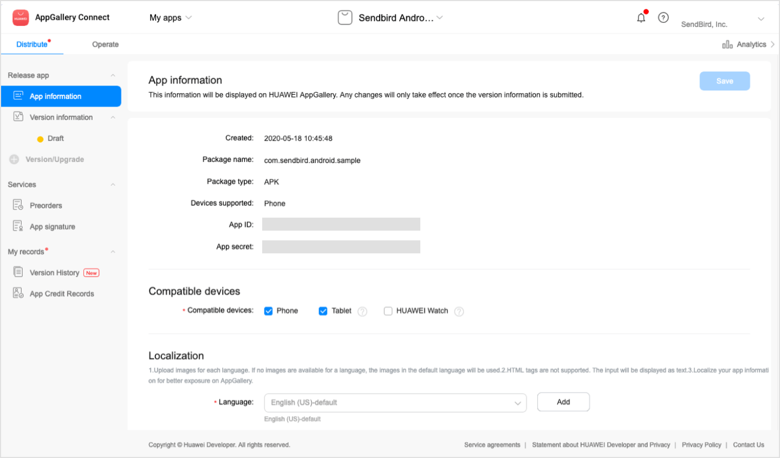
Task: Select the Draft version entry
Action: coord(55,139)
